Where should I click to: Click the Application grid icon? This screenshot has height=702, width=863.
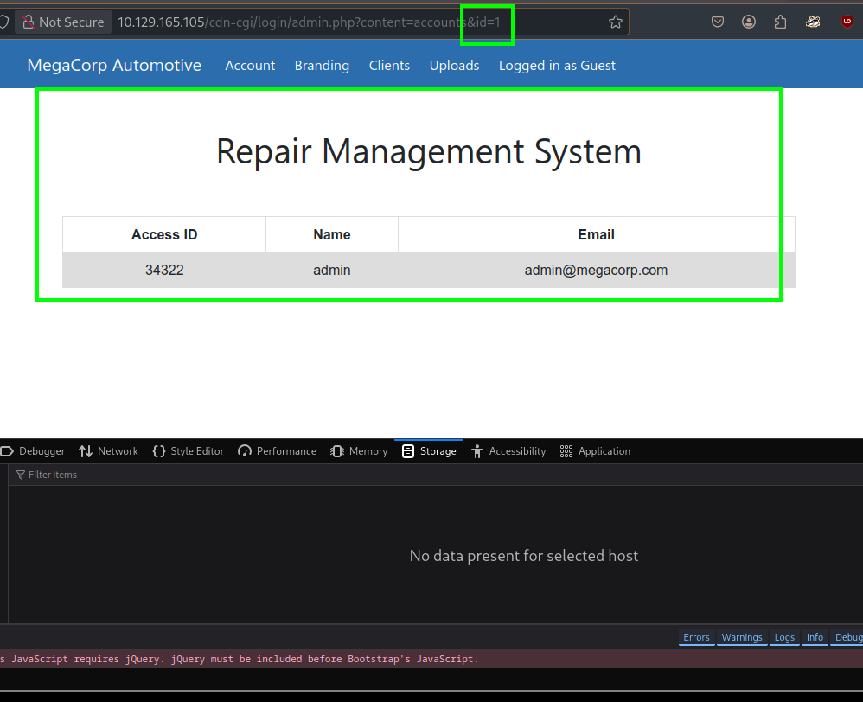click(566, 451)
